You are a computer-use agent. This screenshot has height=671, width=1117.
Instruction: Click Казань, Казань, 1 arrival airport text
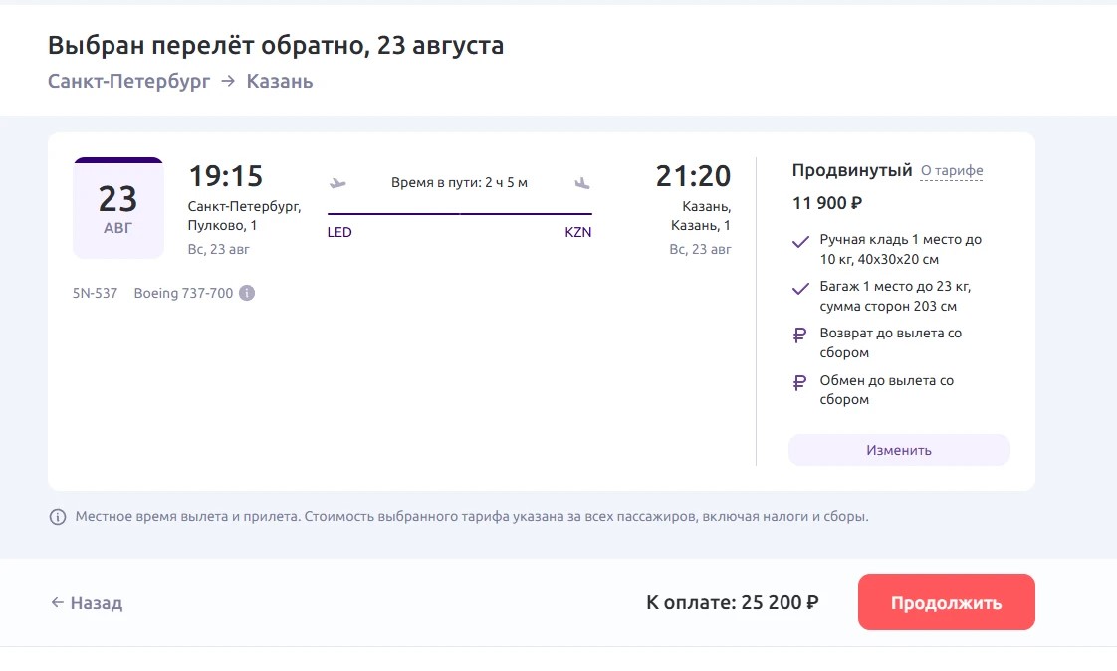[701, 216]
